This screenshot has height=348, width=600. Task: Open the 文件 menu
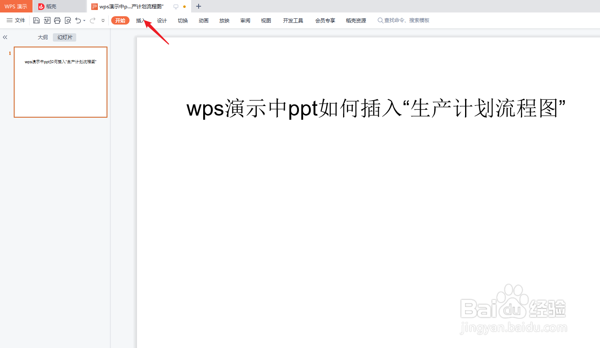coord(16,20)
